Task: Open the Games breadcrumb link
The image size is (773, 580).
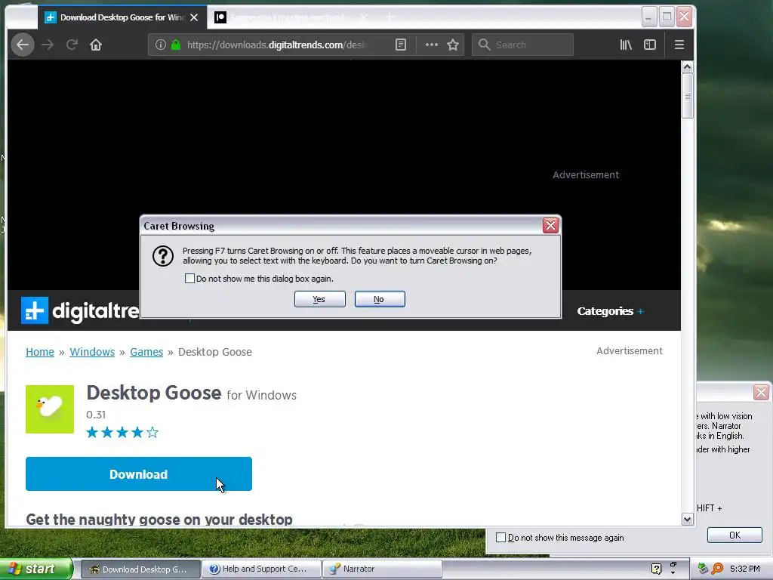Action: (146, 352)
